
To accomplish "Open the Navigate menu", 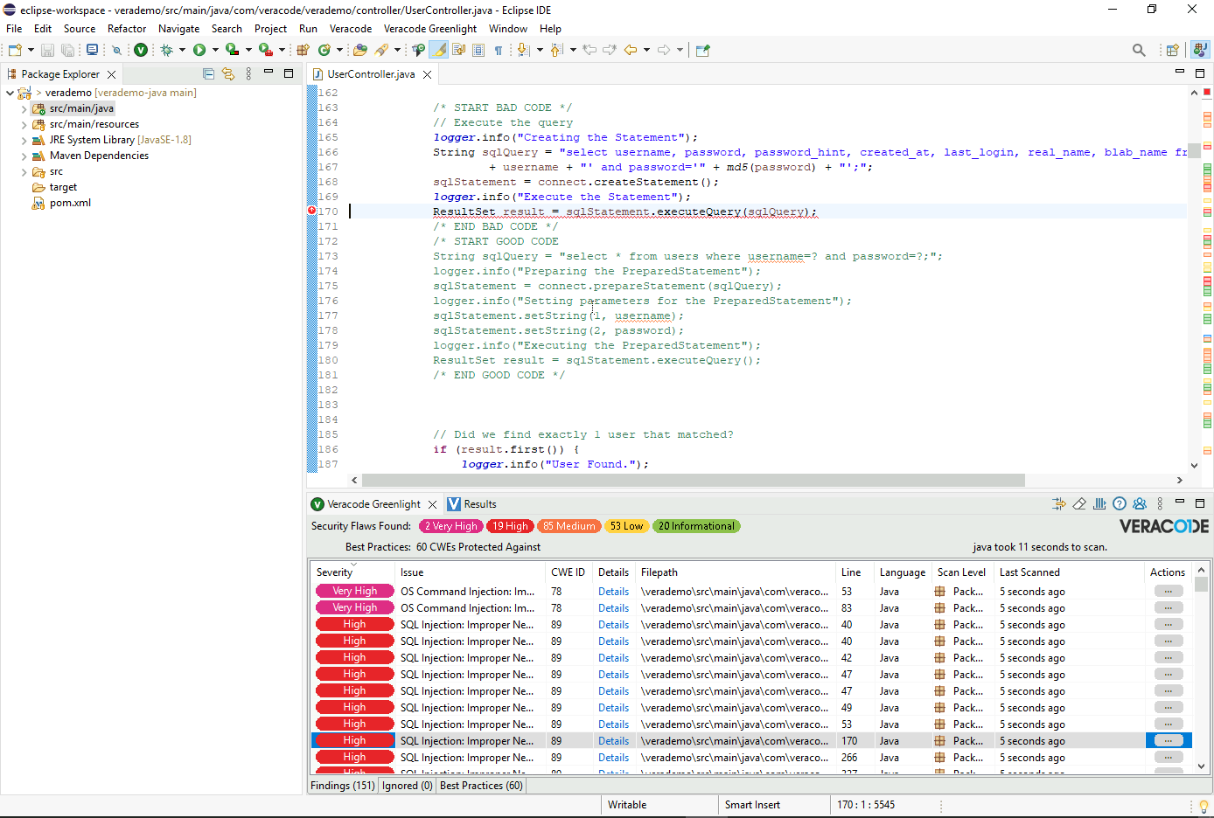I will [179, 29].
